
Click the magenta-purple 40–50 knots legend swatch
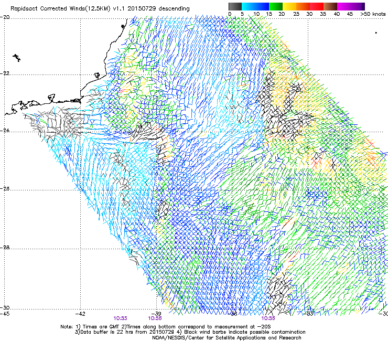click(x=351, y=6)
